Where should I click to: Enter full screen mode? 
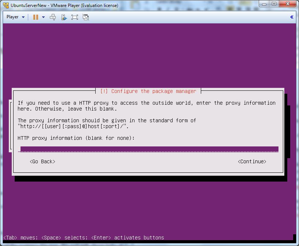[75, 17]
